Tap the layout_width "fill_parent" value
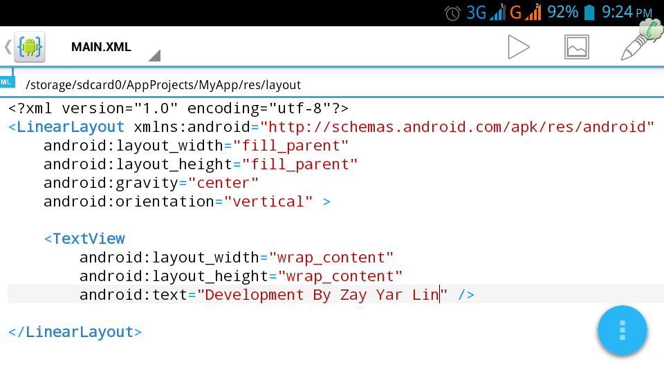 pos(290,146)
